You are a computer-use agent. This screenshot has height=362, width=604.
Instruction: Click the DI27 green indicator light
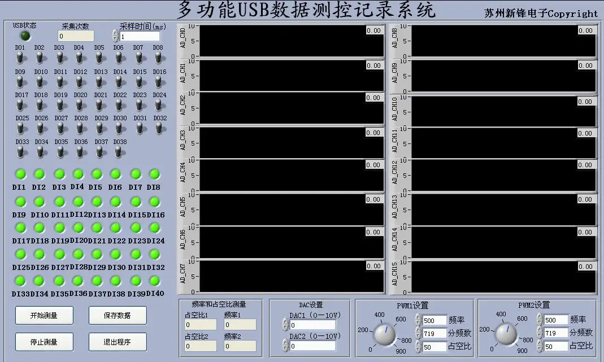pos(59,254)
